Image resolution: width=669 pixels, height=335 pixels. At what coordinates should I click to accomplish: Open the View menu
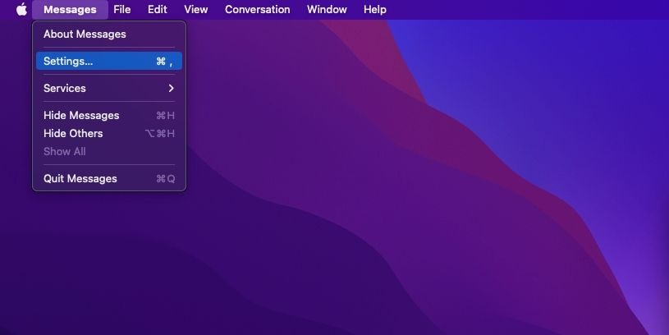click(x=196, y=9)
